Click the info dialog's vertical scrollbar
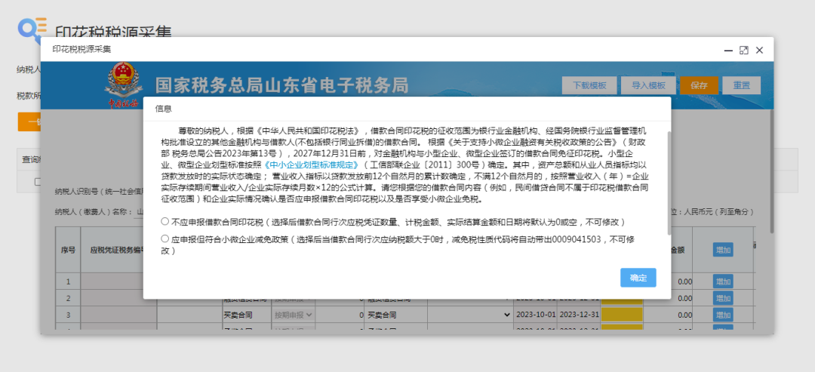This screenshot has height=372, width=815. click(669, 182)
